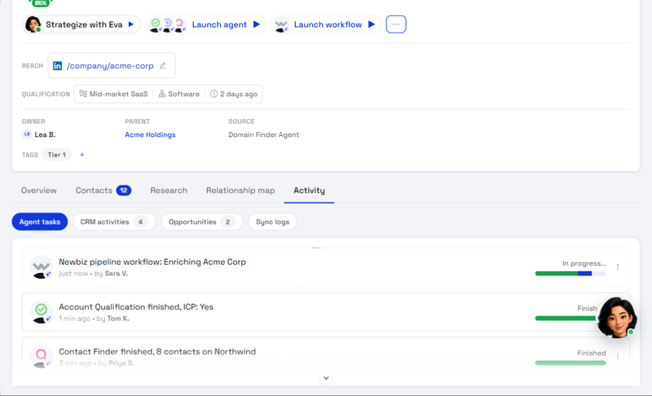Click Eva's avatar in Strategize button
The image size is (652, 396).
33,24
